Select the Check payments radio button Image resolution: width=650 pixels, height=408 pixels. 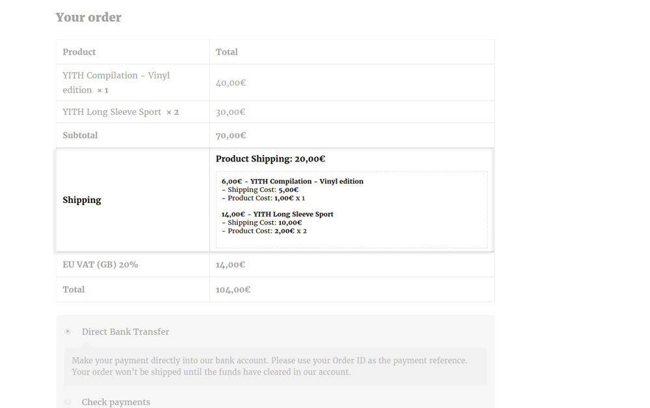[68, 402]
